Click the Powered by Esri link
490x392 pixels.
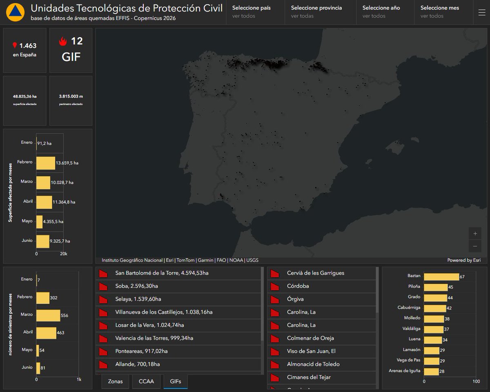pos(464,260)
